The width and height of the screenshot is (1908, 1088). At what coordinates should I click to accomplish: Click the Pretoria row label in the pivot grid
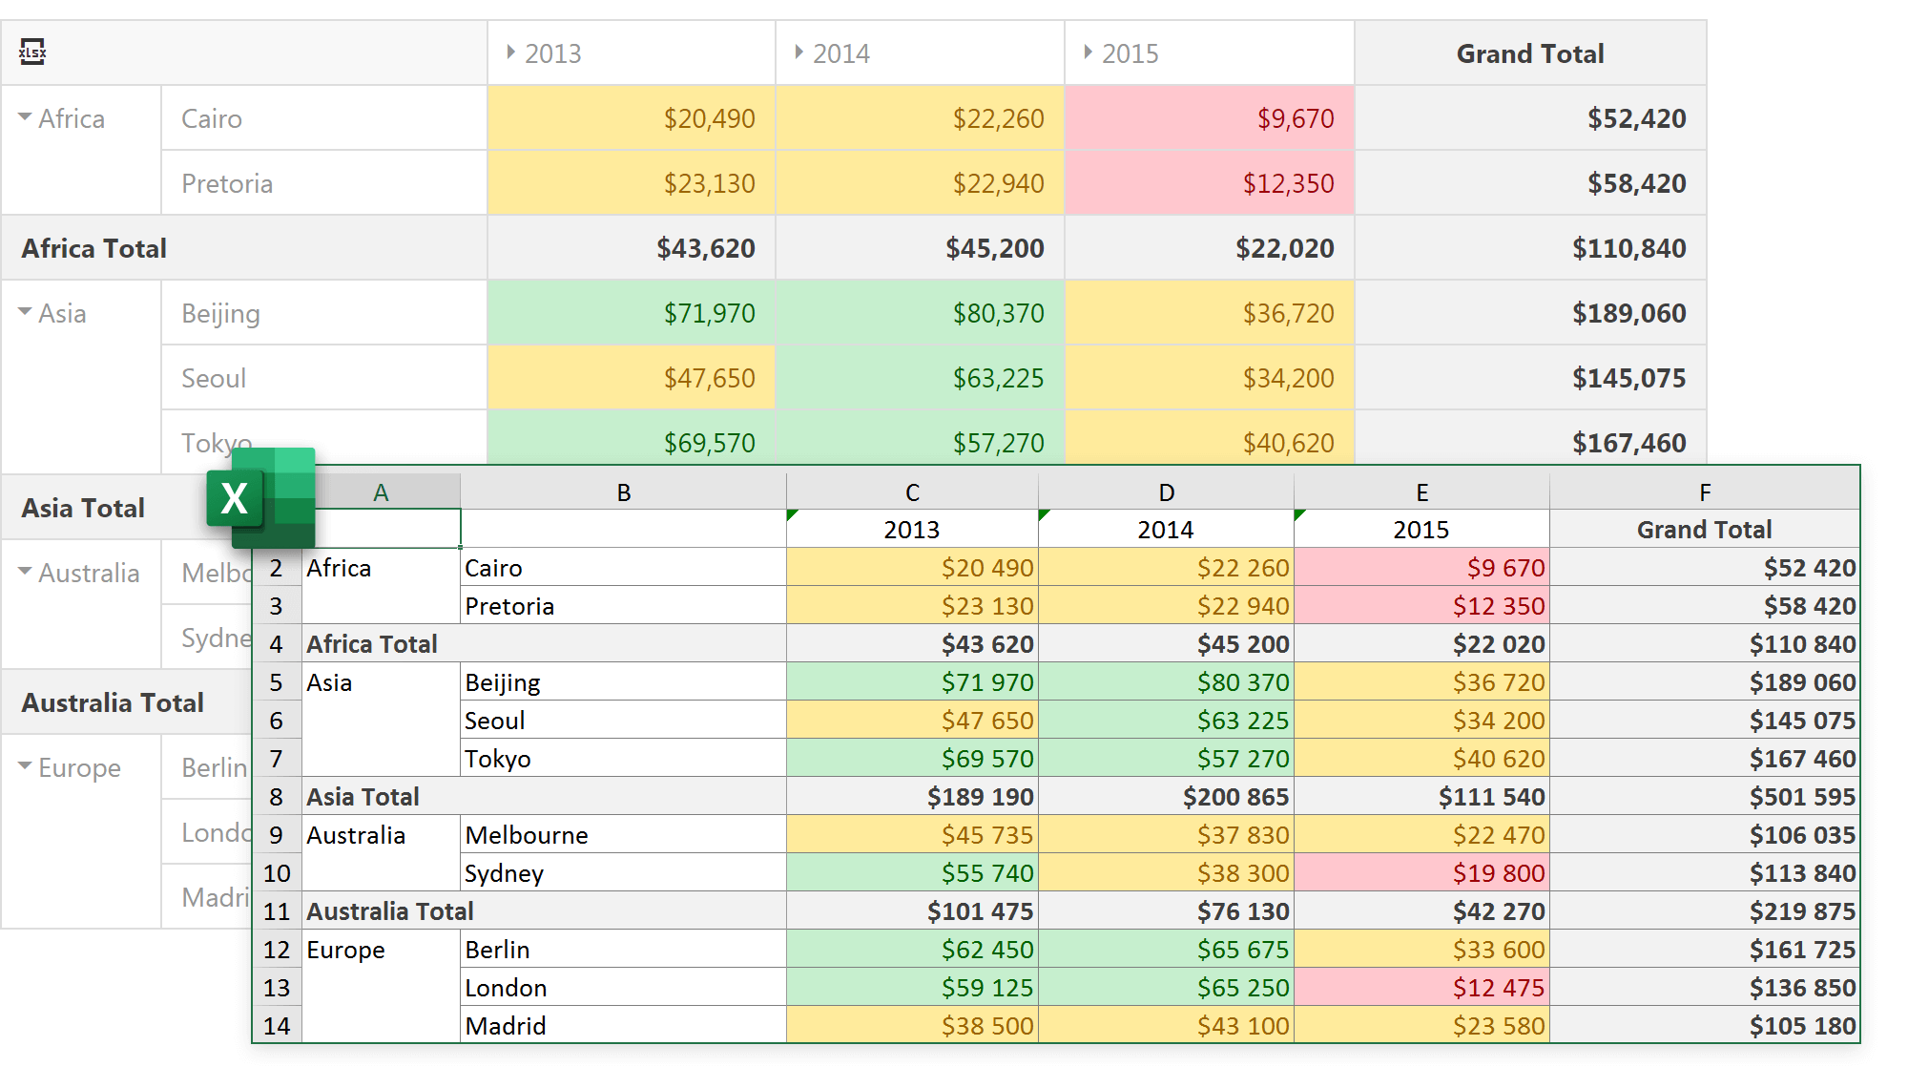227,183
